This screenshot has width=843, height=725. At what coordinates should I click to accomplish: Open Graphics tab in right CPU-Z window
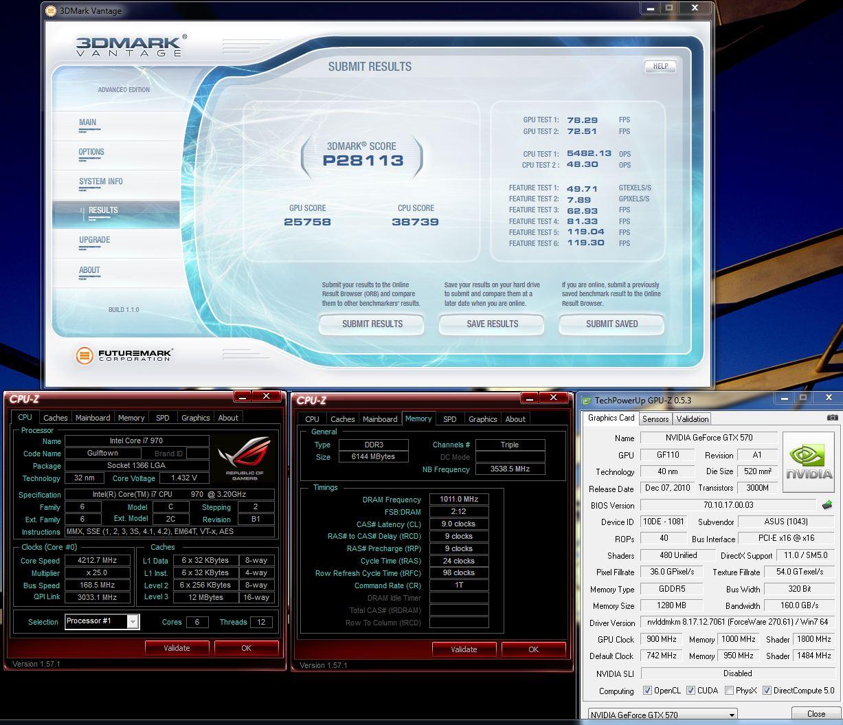click(x=482, y=419)
